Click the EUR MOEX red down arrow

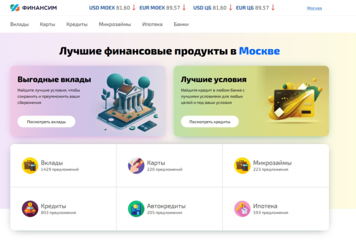184,7
